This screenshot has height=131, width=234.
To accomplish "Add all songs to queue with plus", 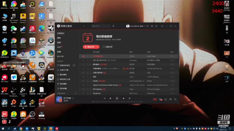I will click(x=97, y=47).
